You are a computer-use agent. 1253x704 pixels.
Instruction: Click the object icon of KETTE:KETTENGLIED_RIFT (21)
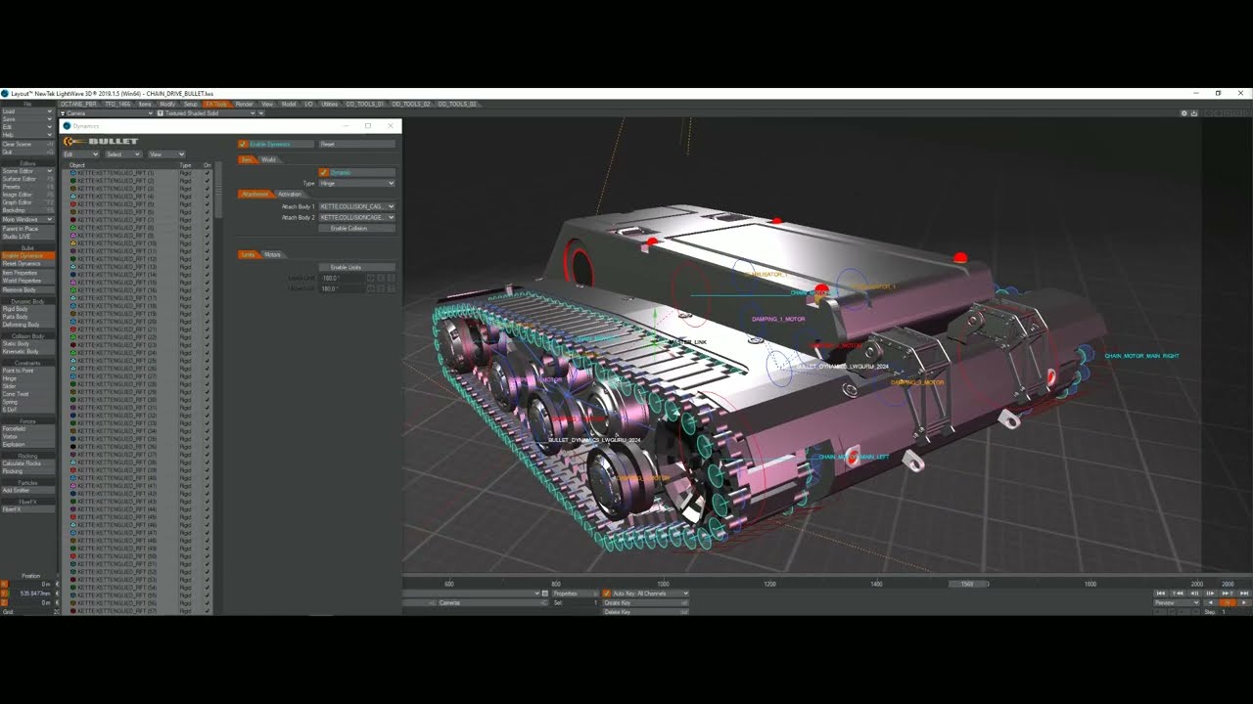pyautogui.click(x=73, y=330)
